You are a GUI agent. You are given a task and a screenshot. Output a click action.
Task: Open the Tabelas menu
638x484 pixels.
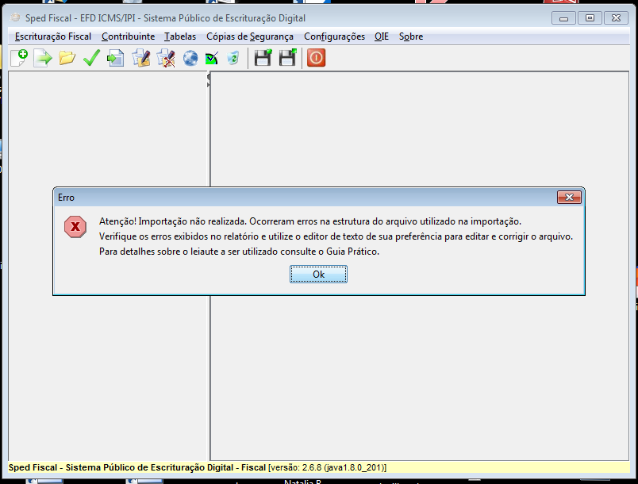click(180, 36)
